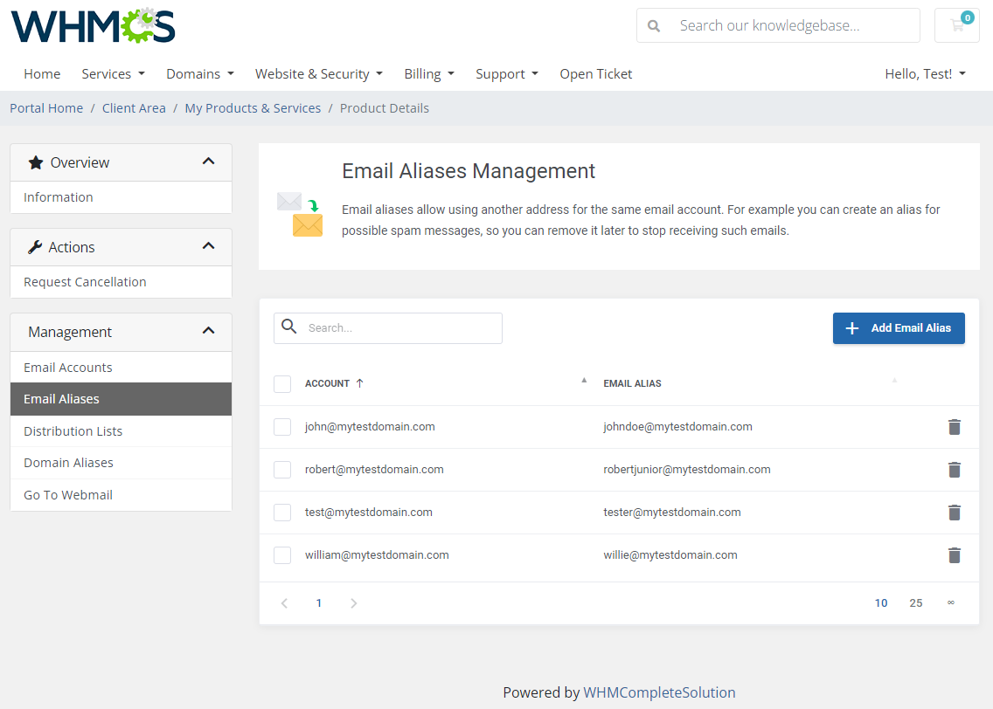This screenshot has height=709, width=993.
Task: Go to next page of aliases
Action: point(353,602)
